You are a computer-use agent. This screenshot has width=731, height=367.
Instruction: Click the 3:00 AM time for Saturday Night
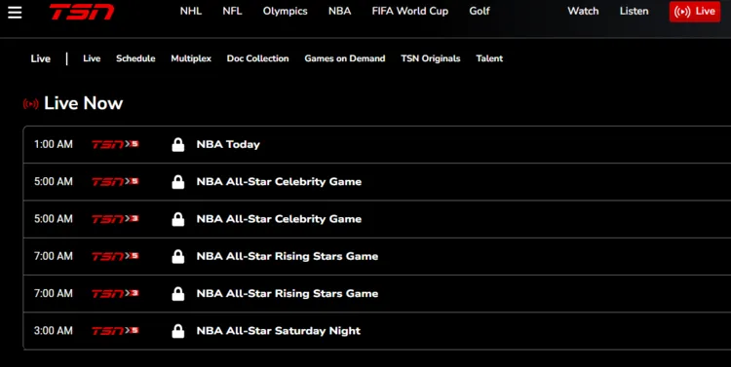[54, 331]
